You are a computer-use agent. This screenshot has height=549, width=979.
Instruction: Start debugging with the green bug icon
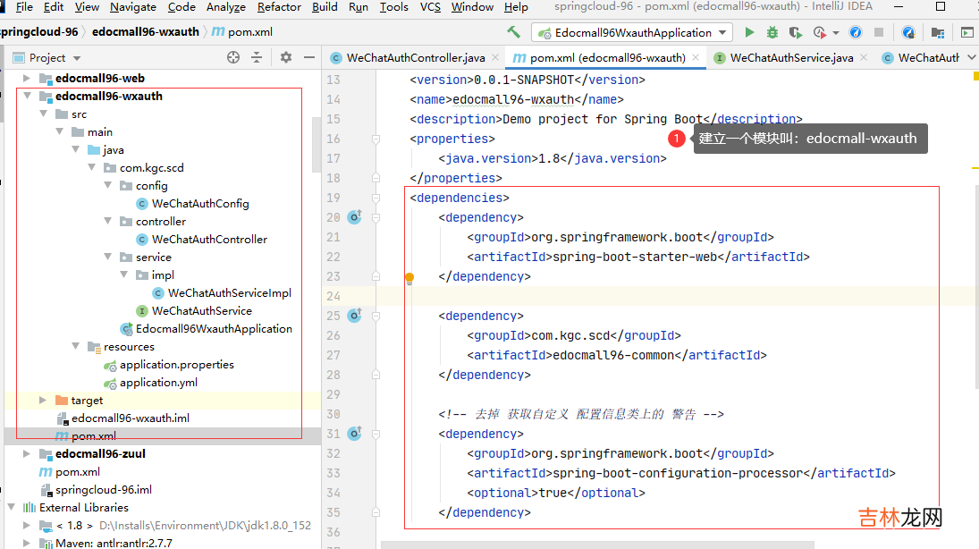(772, 32)
